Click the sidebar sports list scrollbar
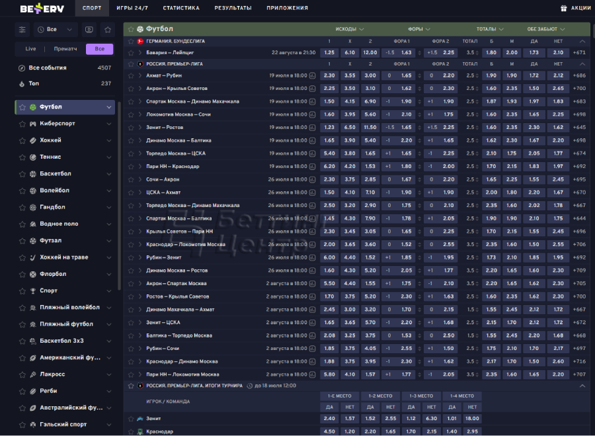The width and height of the screenshot is (595, 436). pos(119,196)
